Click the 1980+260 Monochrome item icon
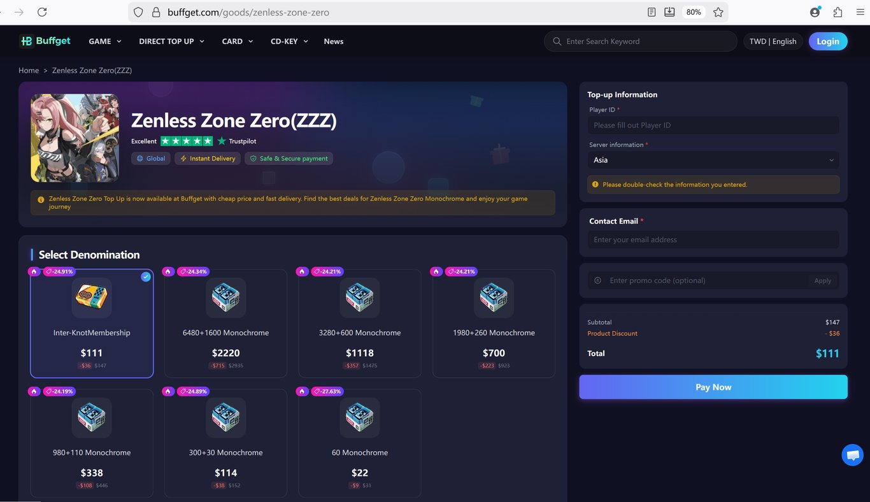Image resolution: width=870 pixels, height=502 pixels. 494,298
